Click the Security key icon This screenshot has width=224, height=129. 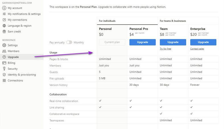(x=4, y=69)
